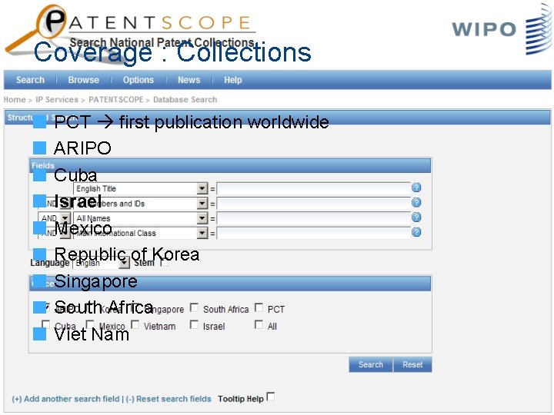
Task: Expand the Main International Class dropdown
Action: pos(202,233)
